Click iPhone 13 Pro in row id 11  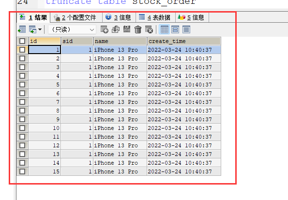(116, 137)
